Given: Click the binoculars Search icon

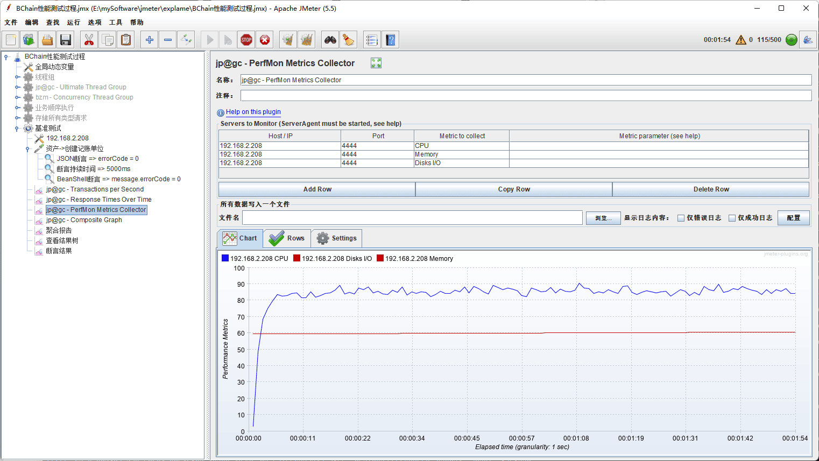Looking at the screenshot, I should [330, 40].
